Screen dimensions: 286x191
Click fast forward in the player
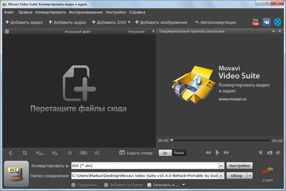pyautogui.click(x=226, y=152)
